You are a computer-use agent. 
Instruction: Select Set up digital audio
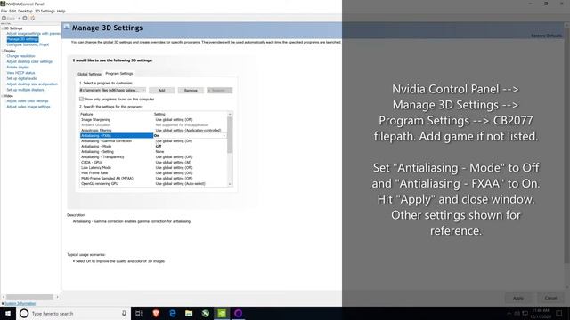21,78
